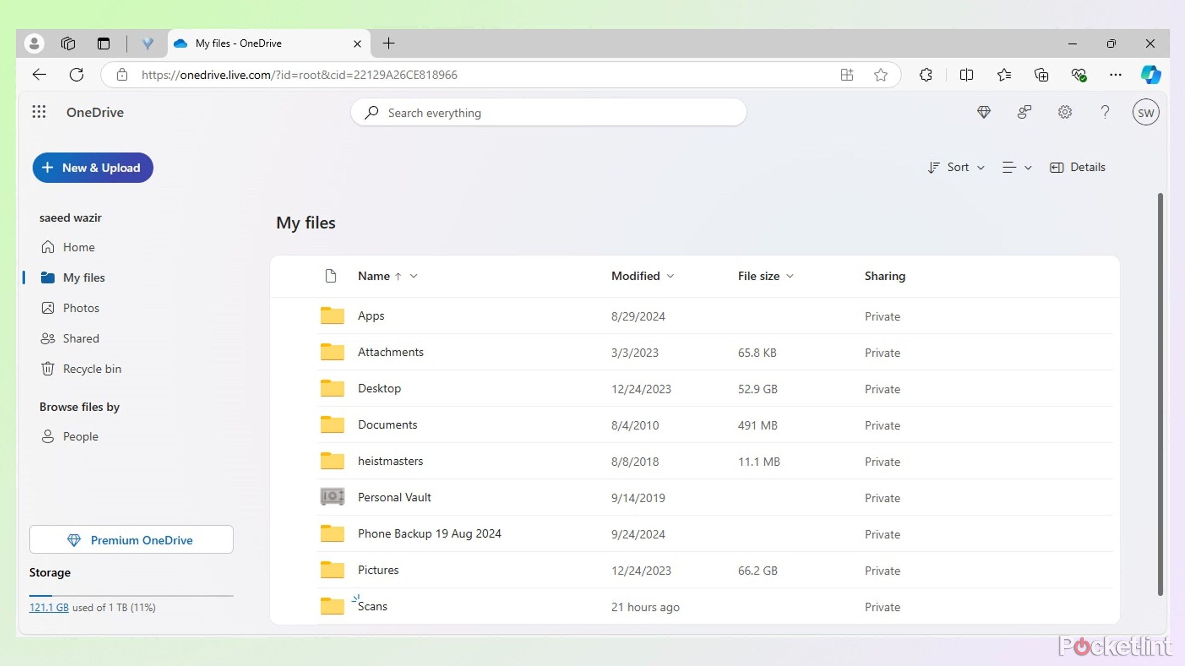Open the Sort menu option
The width and height of the screenshot is (1185, 666).
click(x=956, y=166)
